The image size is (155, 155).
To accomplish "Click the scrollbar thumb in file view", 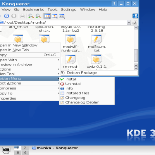I will coord(136,55).
